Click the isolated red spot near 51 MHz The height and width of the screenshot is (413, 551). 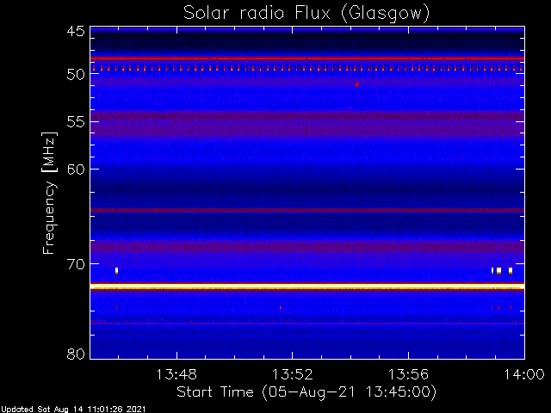pos(356,84)
